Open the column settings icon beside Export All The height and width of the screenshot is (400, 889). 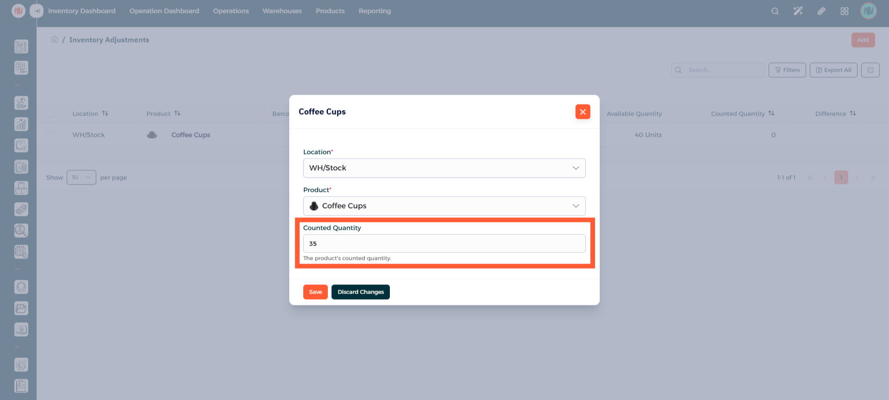[870, 70]
